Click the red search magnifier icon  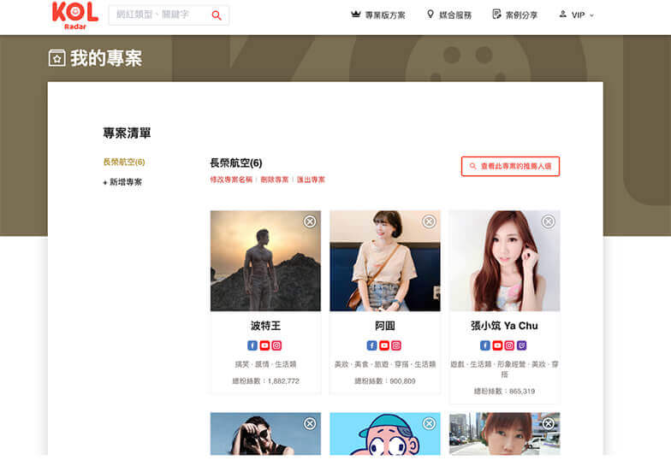pyautogui.click(x=217, y=15)
